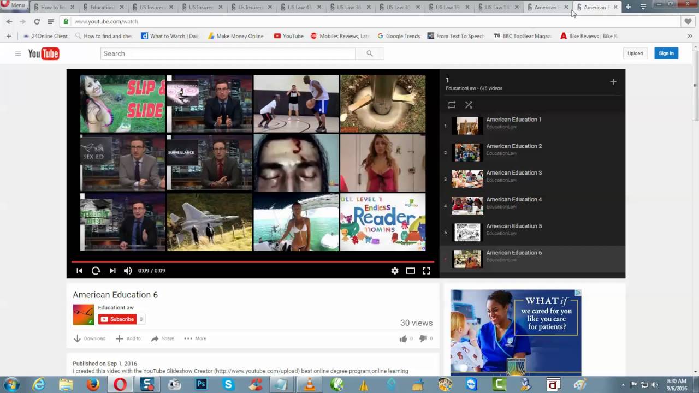Viewport: 699px width, 393px height.
Task: Mute the player volume
Action: point(128,271)
